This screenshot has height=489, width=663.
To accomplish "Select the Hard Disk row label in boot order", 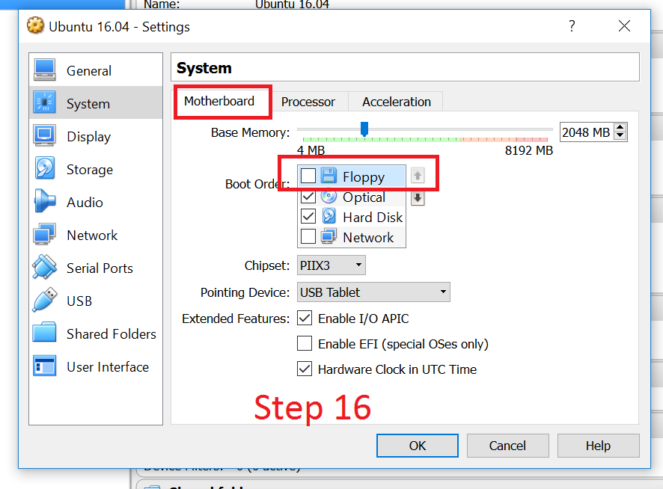I will click(373, 217).
